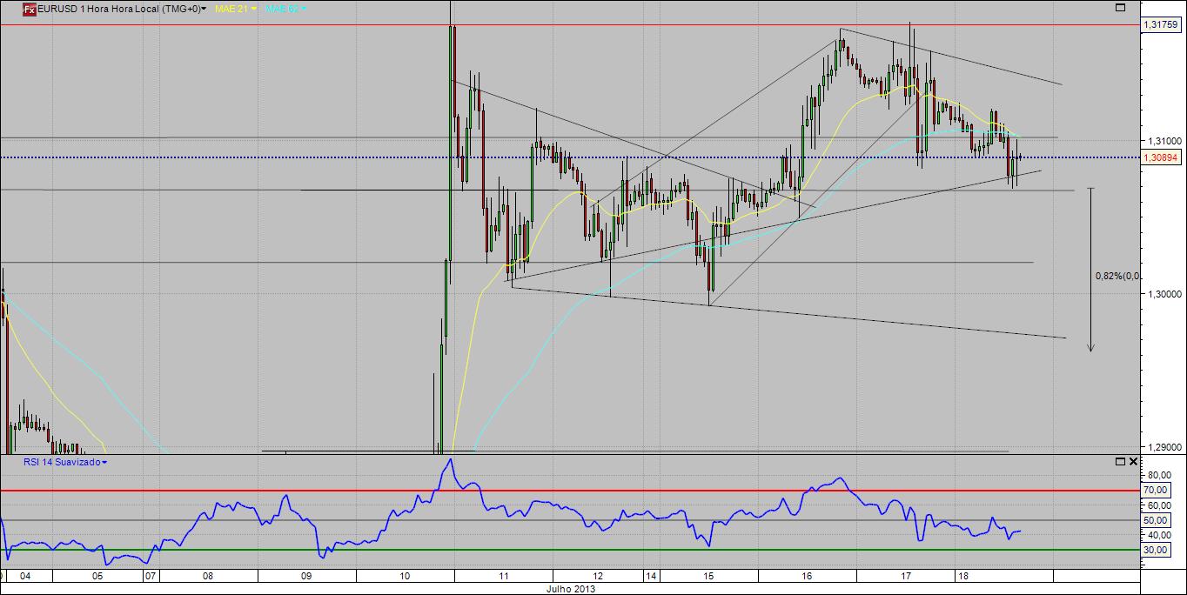The image size is (1187, 595).
Task: Click the red Fx logo icon
Action: [x=29, y=10]
